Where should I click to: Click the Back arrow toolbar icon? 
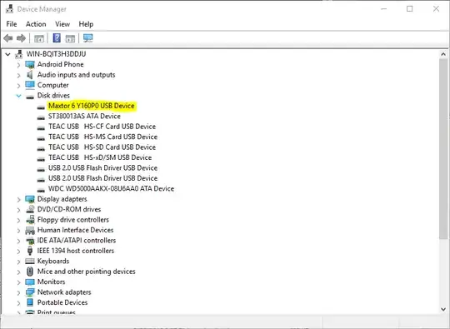(8, 38)
